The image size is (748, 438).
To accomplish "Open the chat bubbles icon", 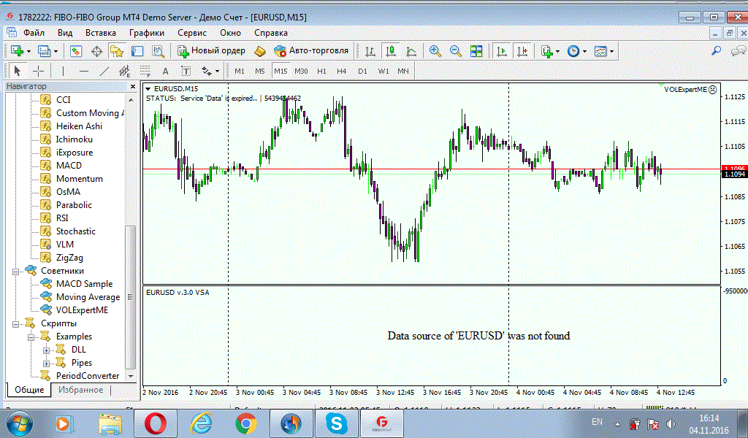I will (x=738, y=51).
